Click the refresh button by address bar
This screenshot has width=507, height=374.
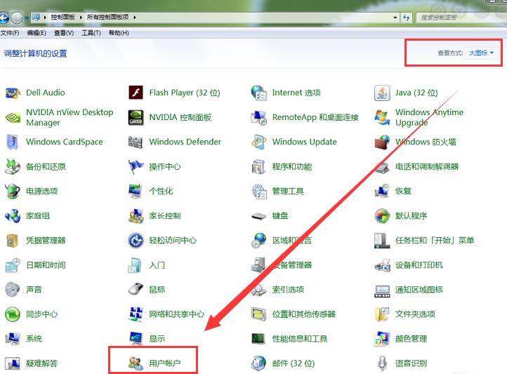(x=406, y=18)
